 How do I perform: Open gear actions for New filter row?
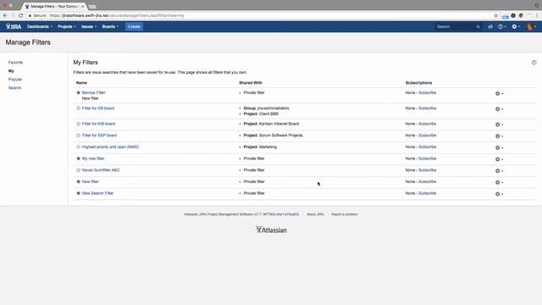(x=499, y=183)
